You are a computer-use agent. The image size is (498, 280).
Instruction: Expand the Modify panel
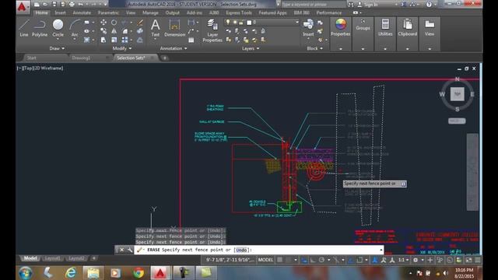tap(122, 48)
